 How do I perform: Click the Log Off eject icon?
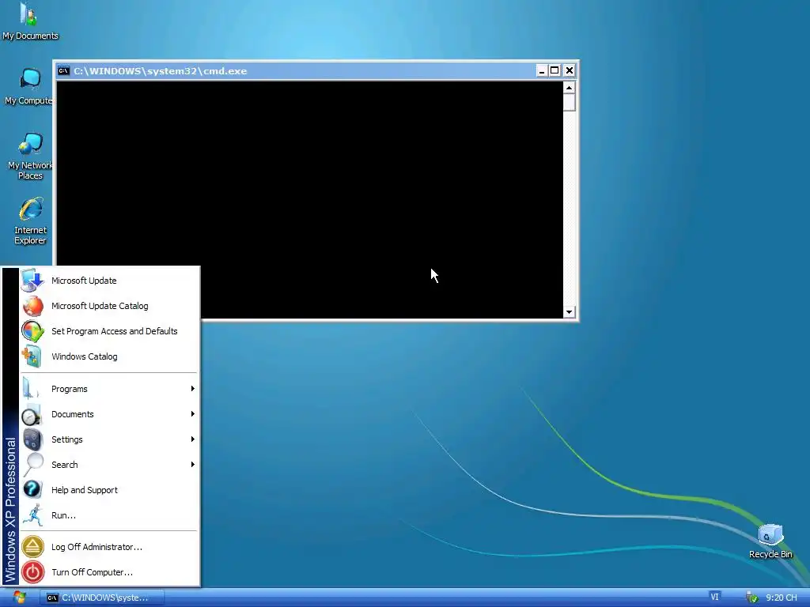[x=32, y=547]
